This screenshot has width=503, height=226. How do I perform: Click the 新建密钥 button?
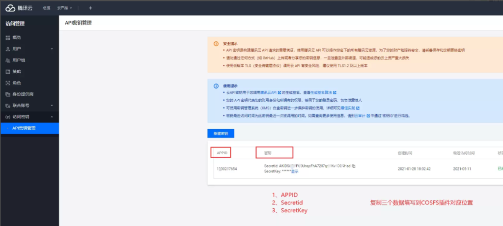pyautogui.click(x=221, y=134)
